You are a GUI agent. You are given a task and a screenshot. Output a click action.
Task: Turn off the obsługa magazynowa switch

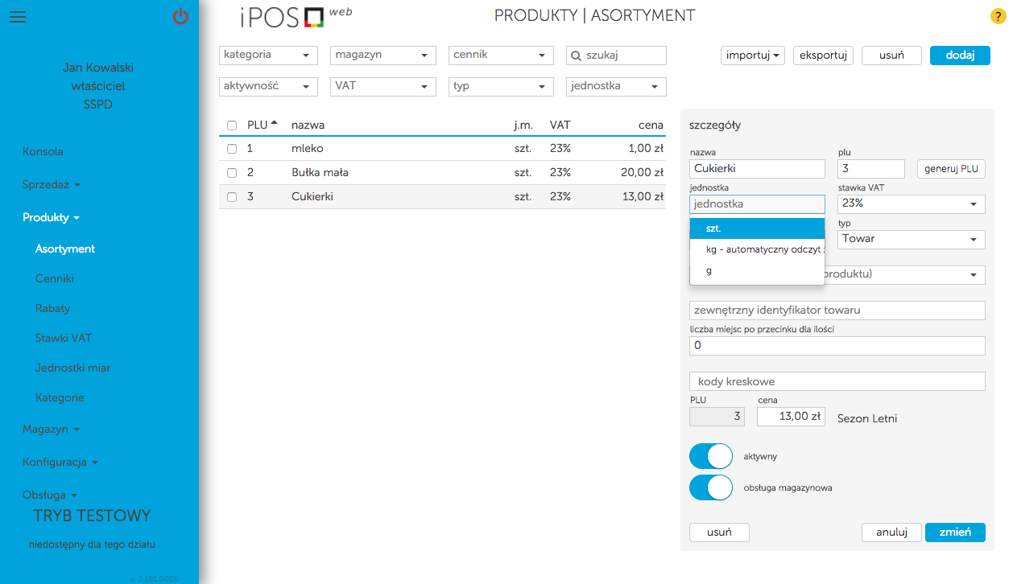(710, 487)
